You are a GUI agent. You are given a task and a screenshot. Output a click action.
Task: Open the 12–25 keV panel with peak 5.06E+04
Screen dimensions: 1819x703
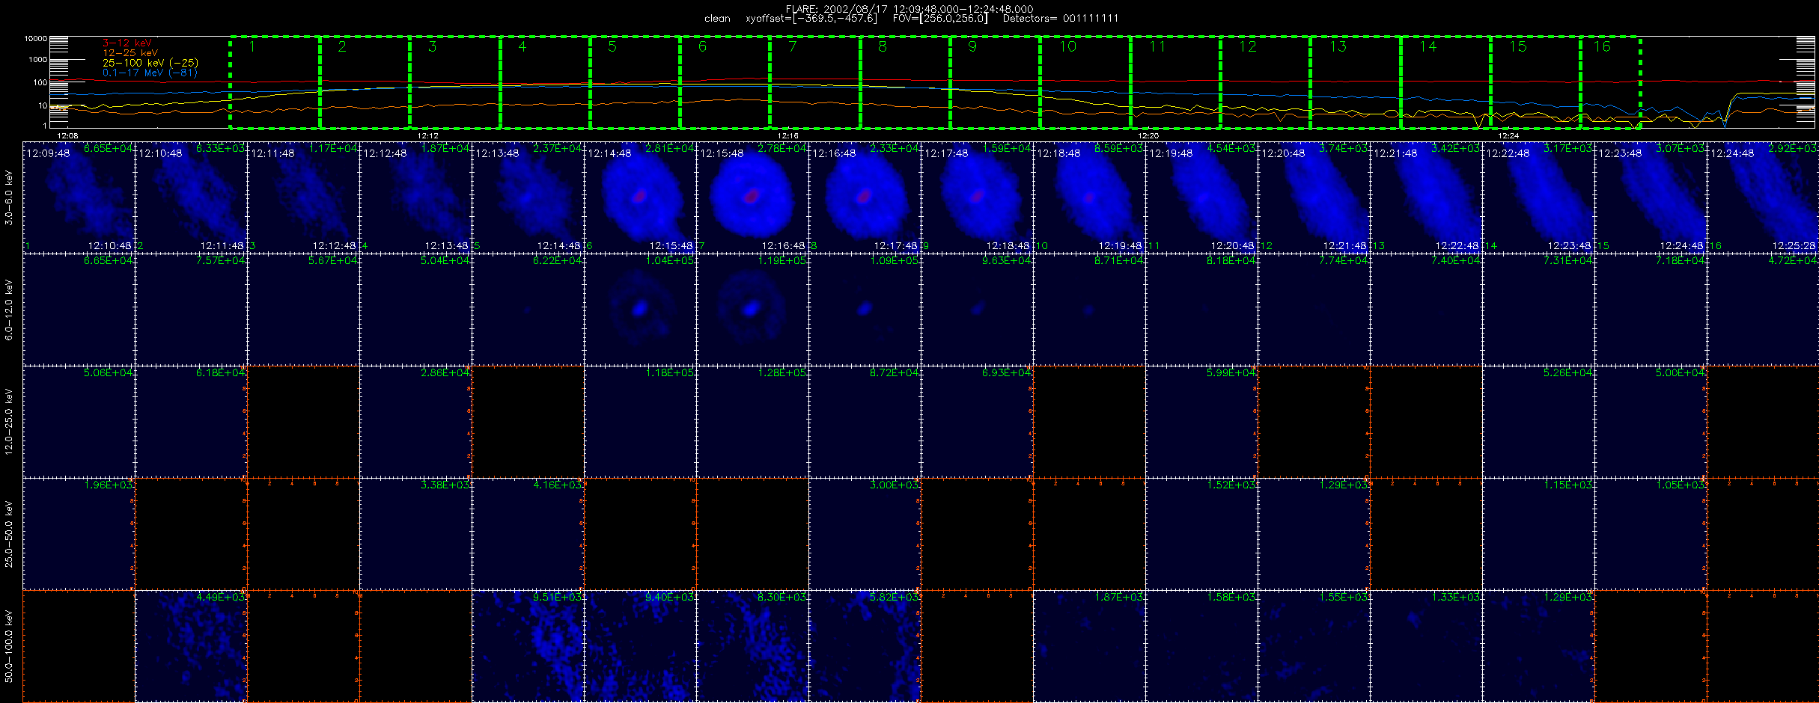[79, 422]
